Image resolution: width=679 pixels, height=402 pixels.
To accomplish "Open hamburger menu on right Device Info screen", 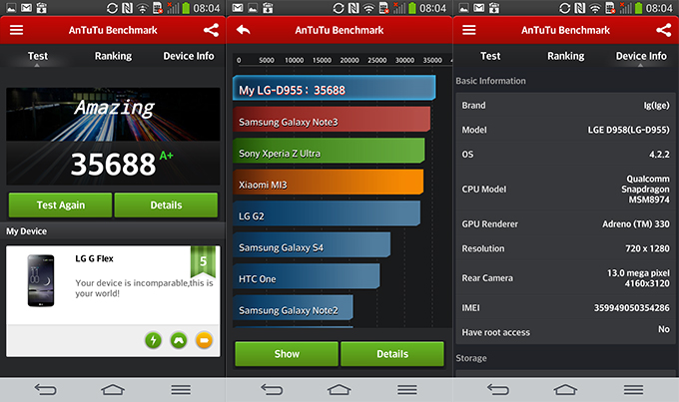I will coord(469,30).
